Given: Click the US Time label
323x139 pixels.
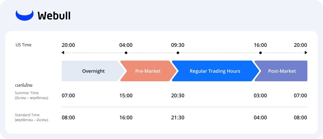Looking at the screenshot, I should [x=23, y=45].
